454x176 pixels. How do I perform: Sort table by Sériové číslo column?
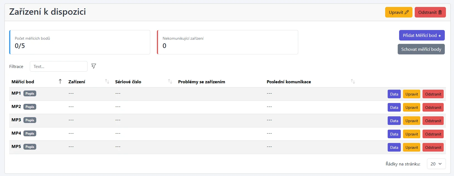(x=170, y=81)
